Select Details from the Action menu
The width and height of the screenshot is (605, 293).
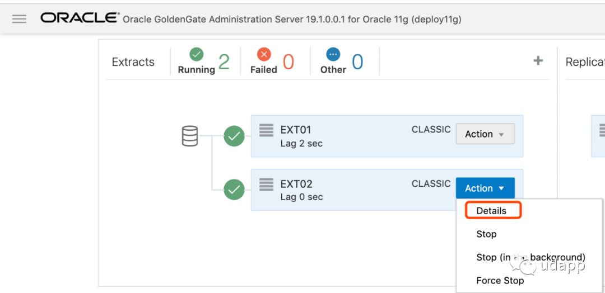[x=491, y=211]
